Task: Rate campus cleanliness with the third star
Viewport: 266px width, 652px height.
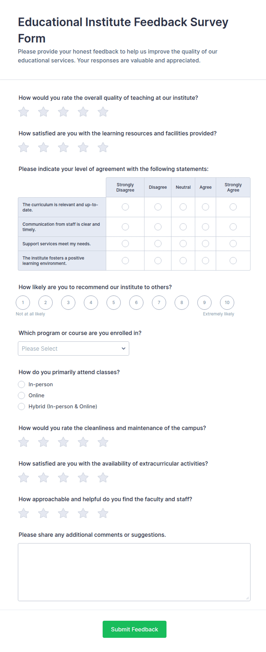Action: point(63,442)
